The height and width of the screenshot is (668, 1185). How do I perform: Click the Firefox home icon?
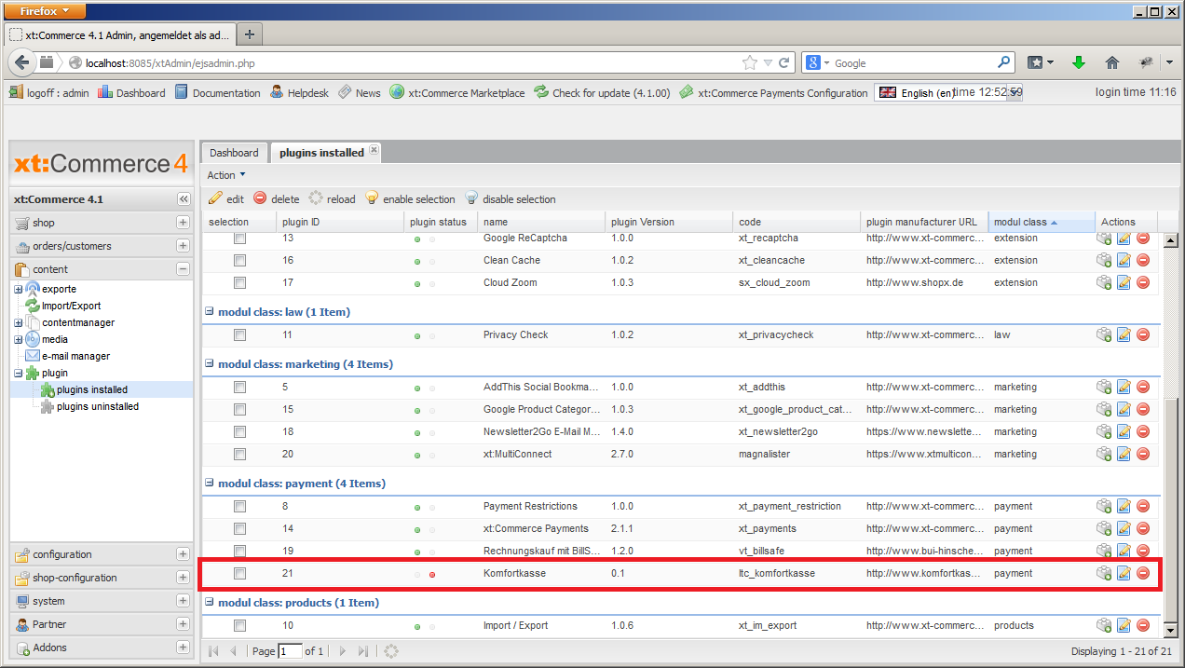(x=1111, y=62)
